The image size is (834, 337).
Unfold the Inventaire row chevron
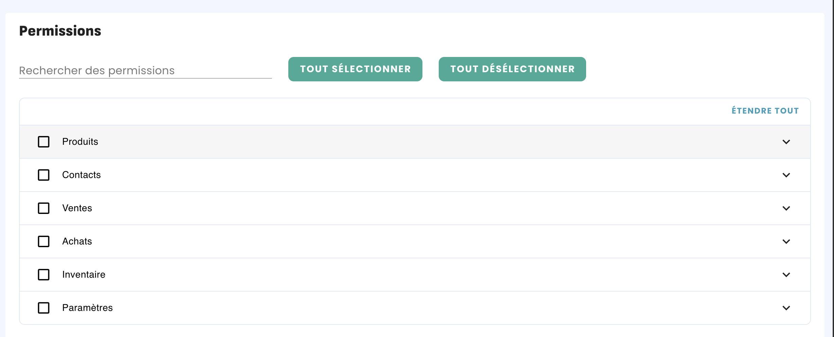pyautogui.click(x=786, y=275)
